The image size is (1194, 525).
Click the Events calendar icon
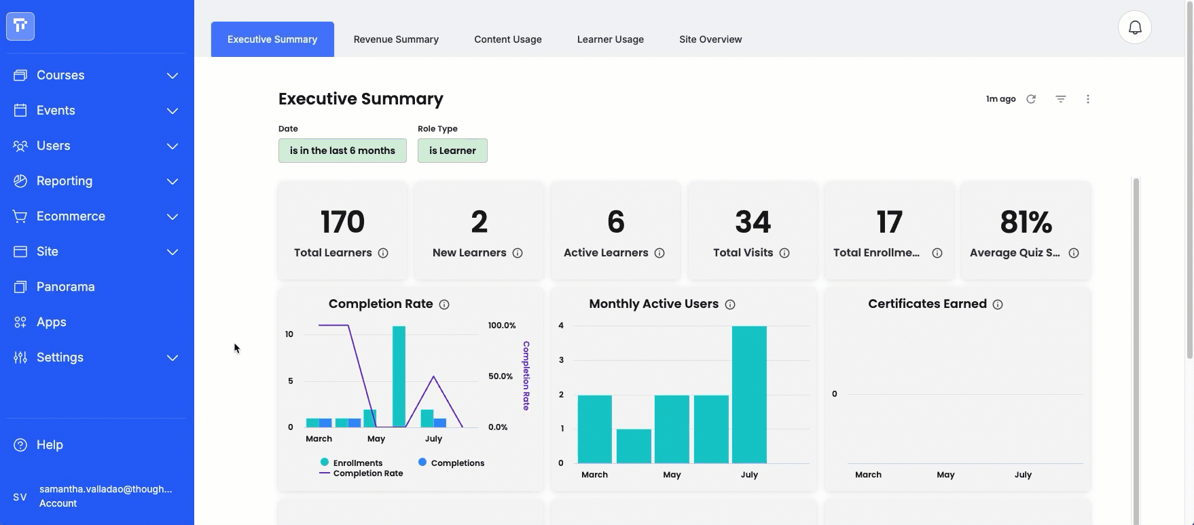pyautogui.click(x=20, y=111)
